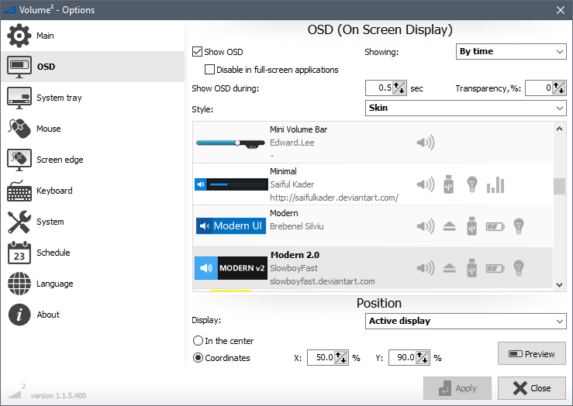Uncheck the Show OSD checkbox

(x=198, y=52)
